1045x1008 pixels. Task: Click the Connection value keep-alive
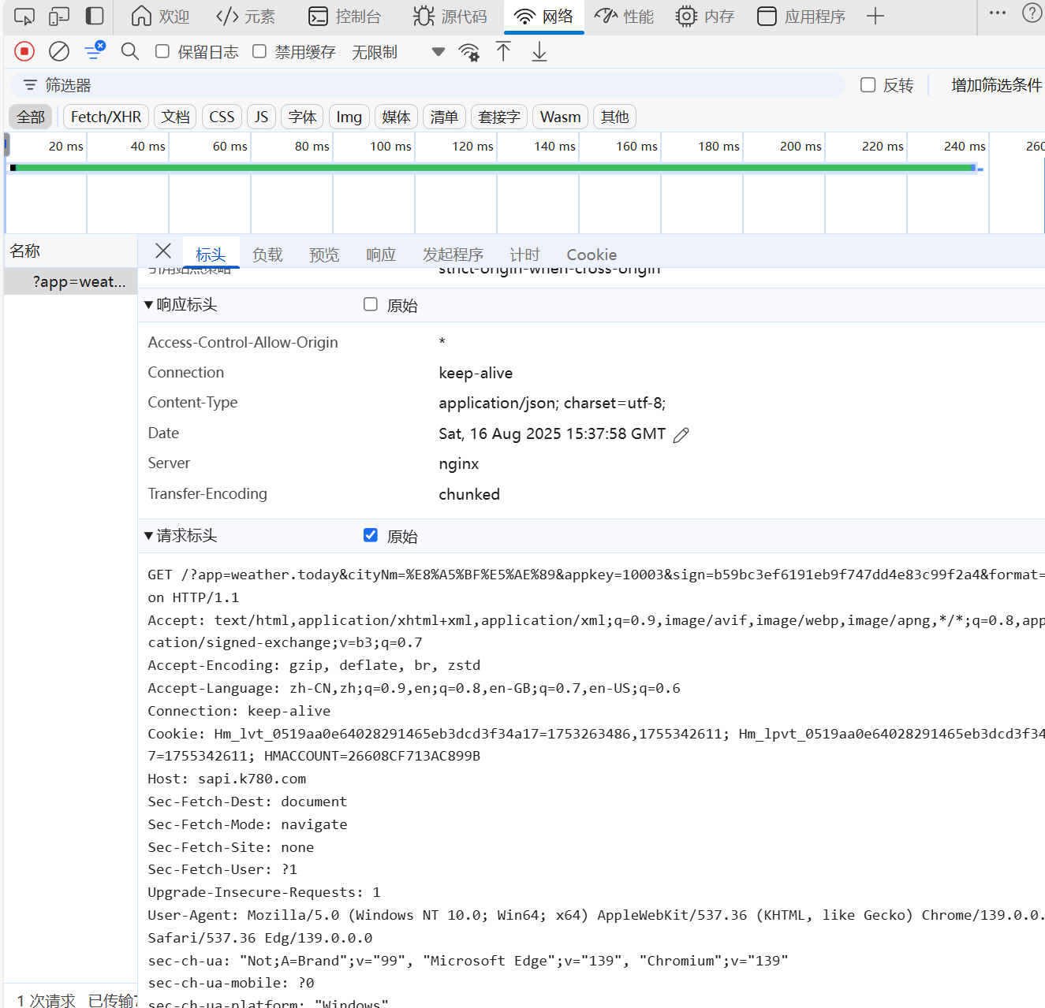click(476, 373)
